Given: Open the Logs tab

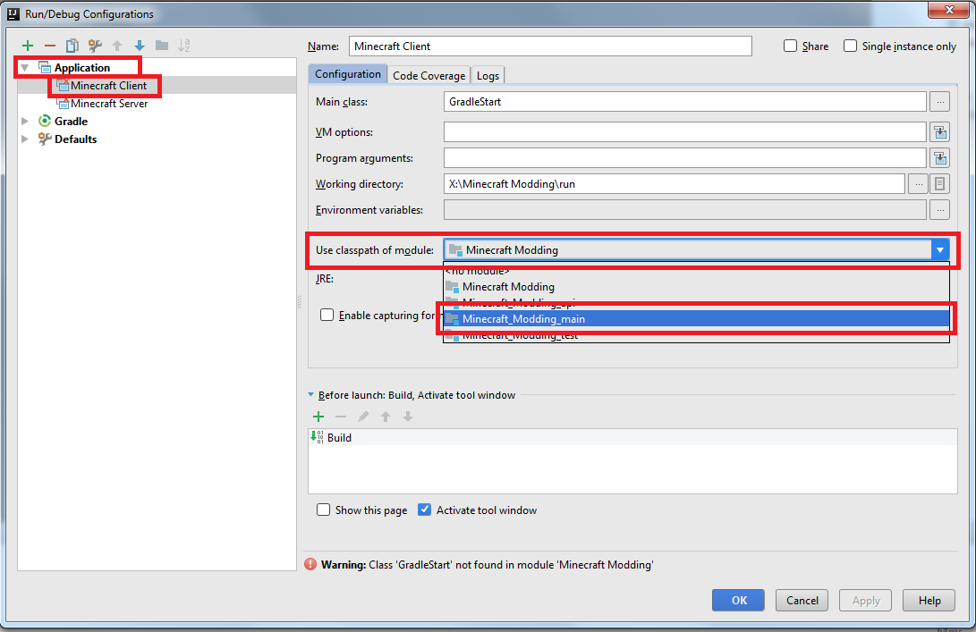Looking at the screenshot, I should 488,76.
